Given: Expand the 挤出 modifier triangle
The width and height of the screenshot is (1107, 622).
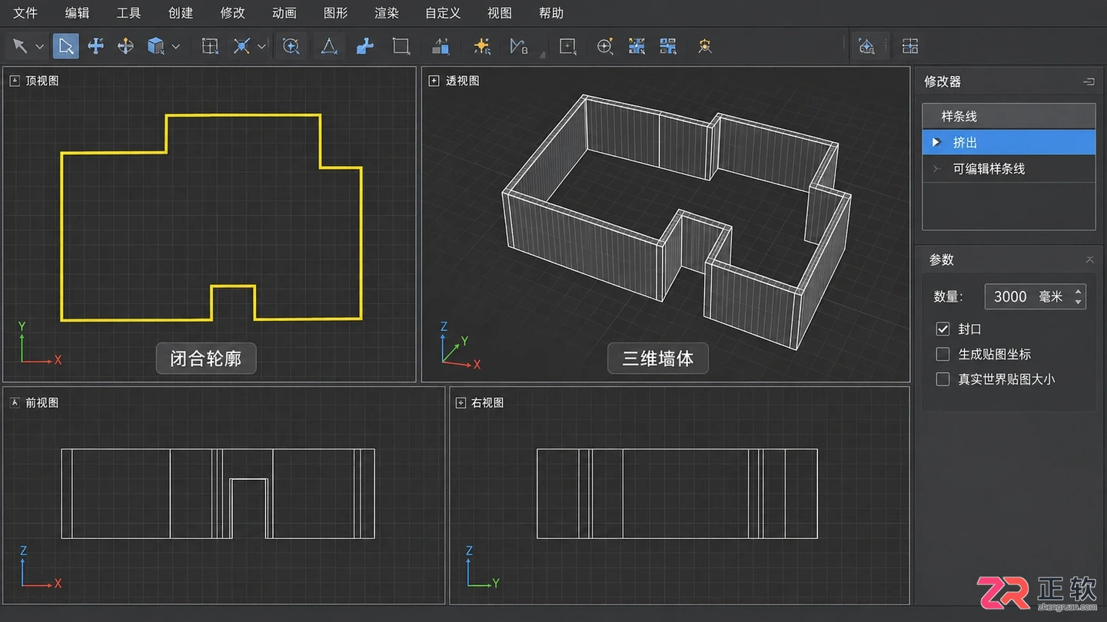Looking at the screenshot, I should coord(936,142).
